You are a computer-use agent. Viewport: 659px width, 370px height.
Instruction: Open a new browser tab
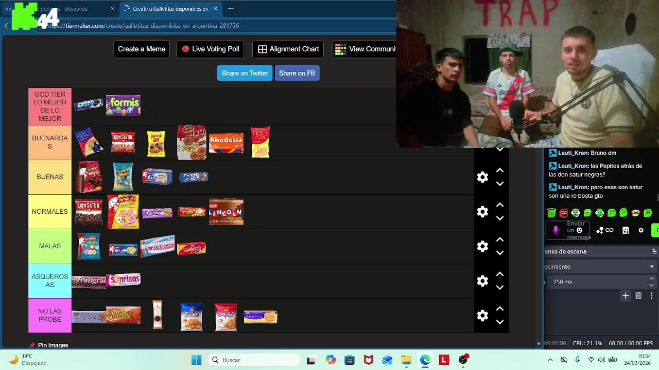point(231,9)
